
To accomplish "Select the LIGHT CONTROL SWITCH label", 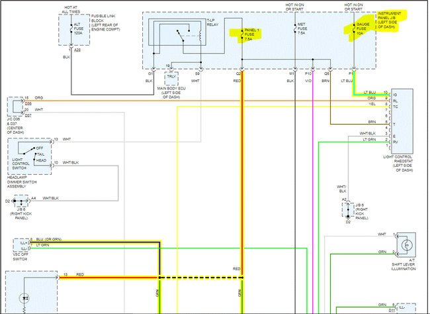I will (21, 164).
